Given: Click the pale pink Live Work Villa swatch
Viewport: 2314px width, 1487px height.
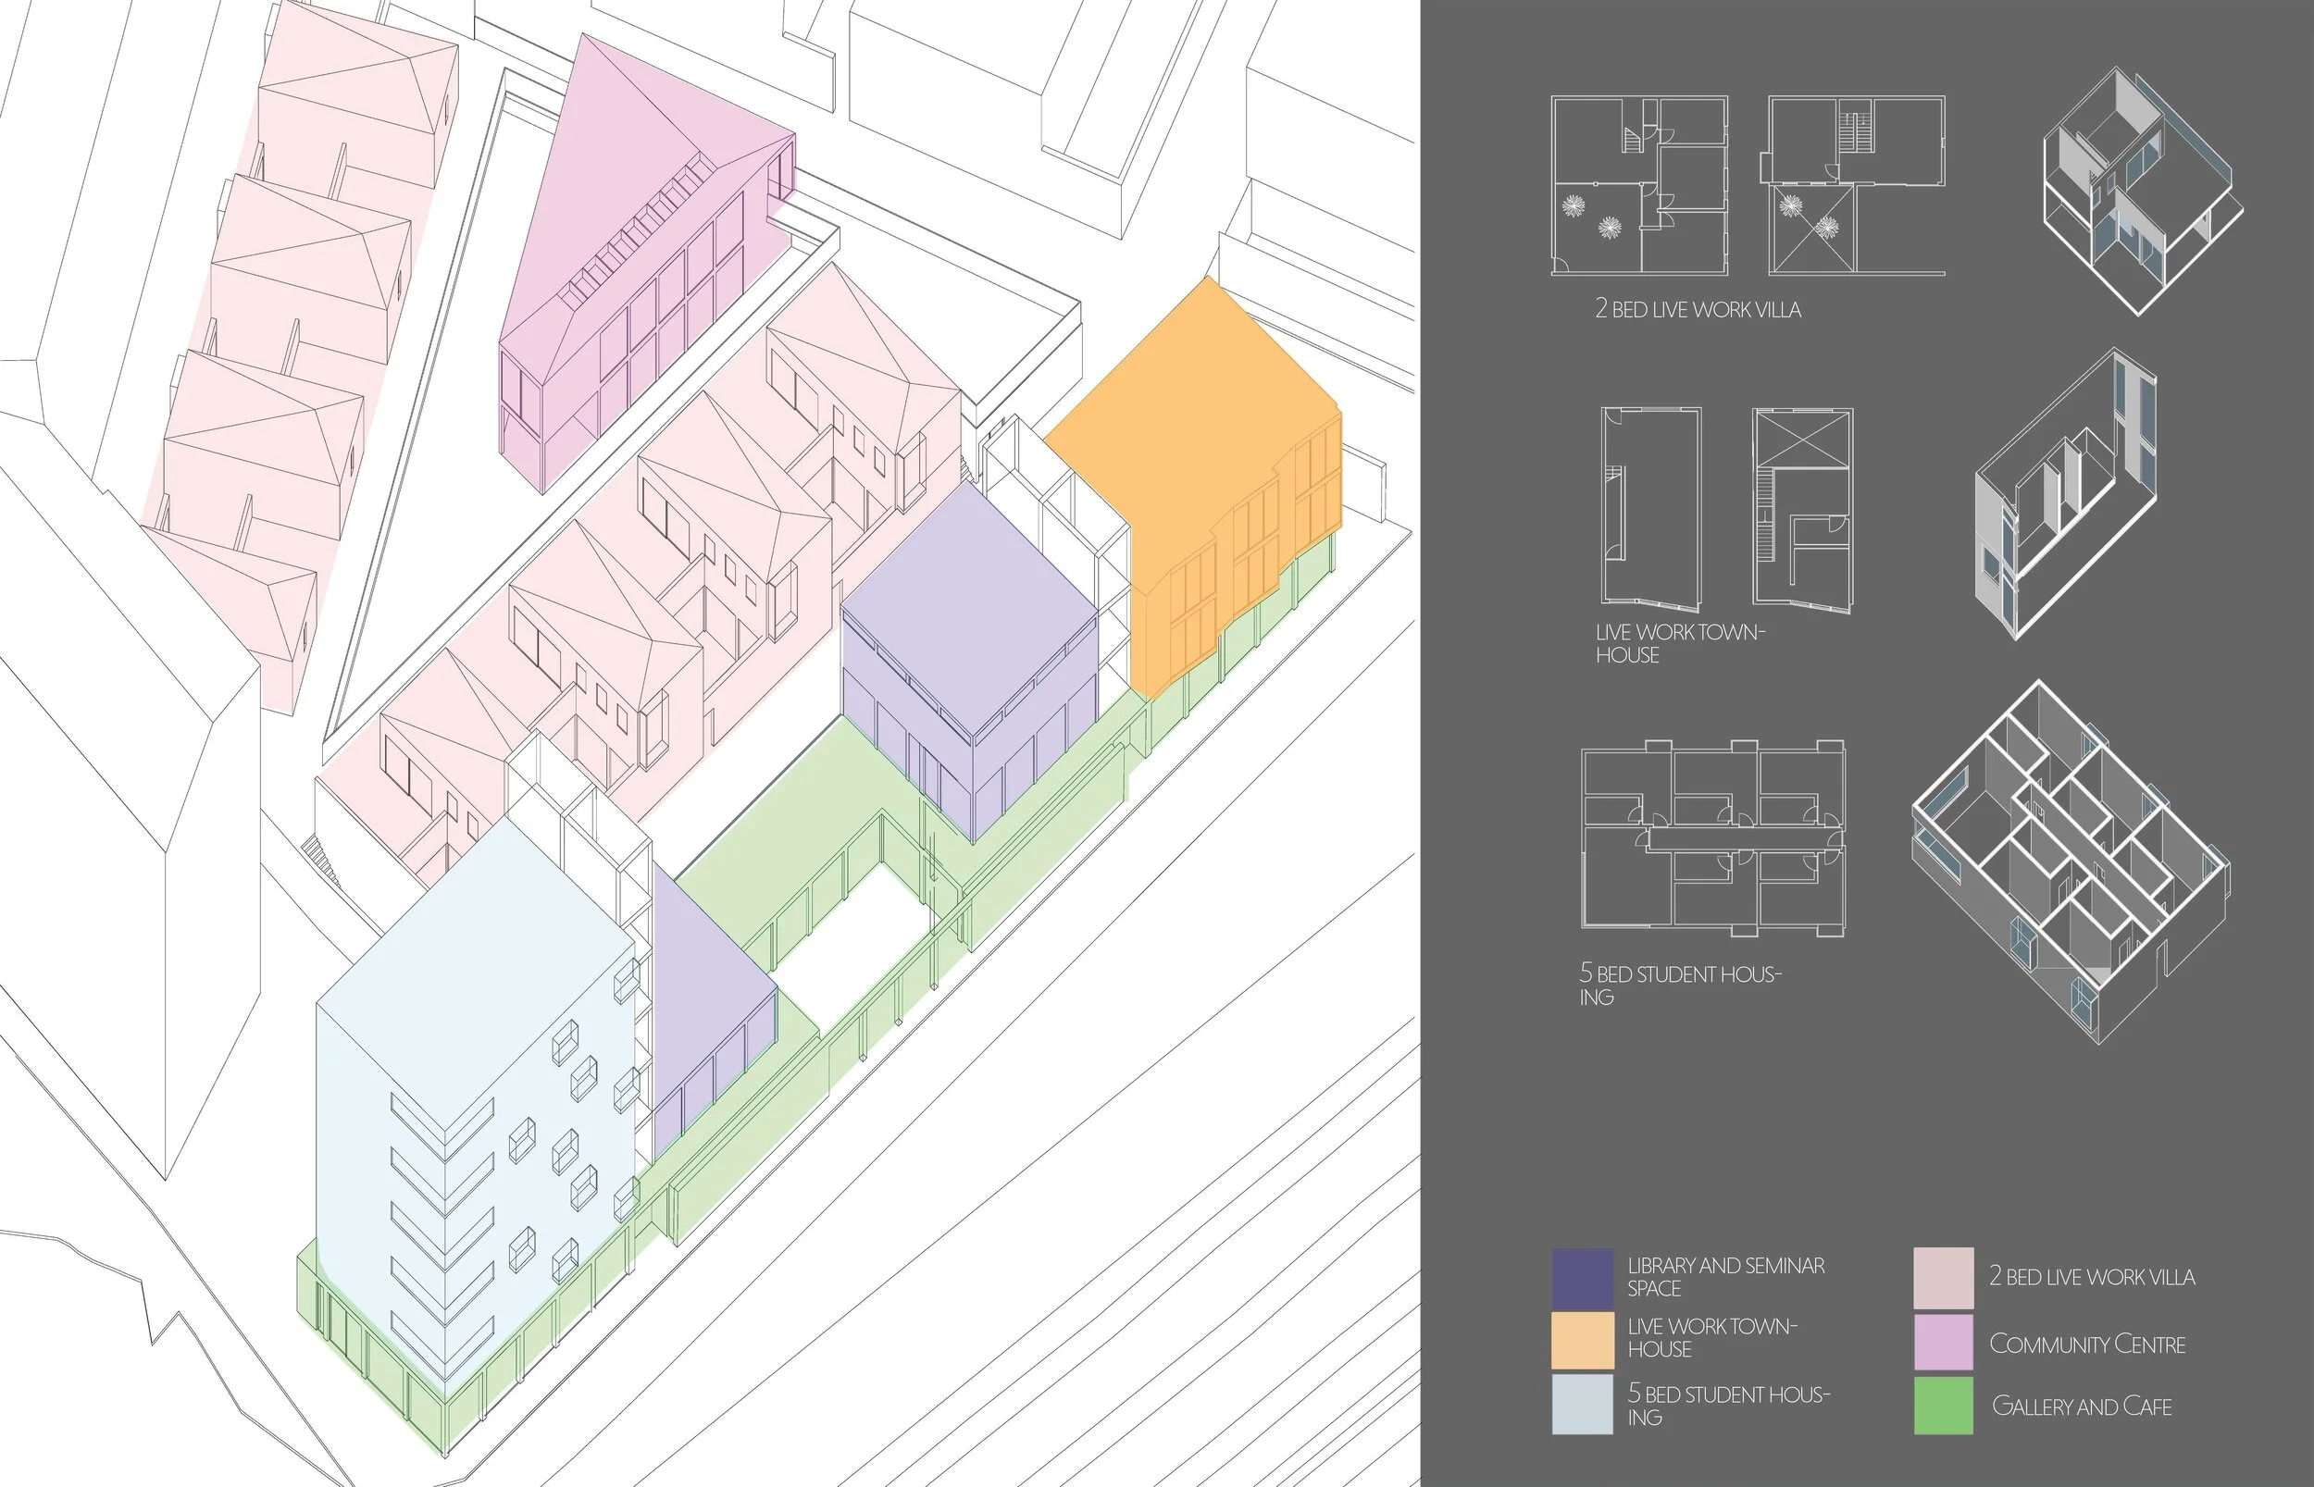Looking at the screenshot, I should pos(1943,1279).
